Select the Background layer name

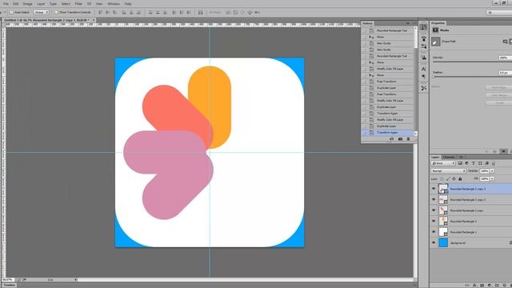coord(458,243)
